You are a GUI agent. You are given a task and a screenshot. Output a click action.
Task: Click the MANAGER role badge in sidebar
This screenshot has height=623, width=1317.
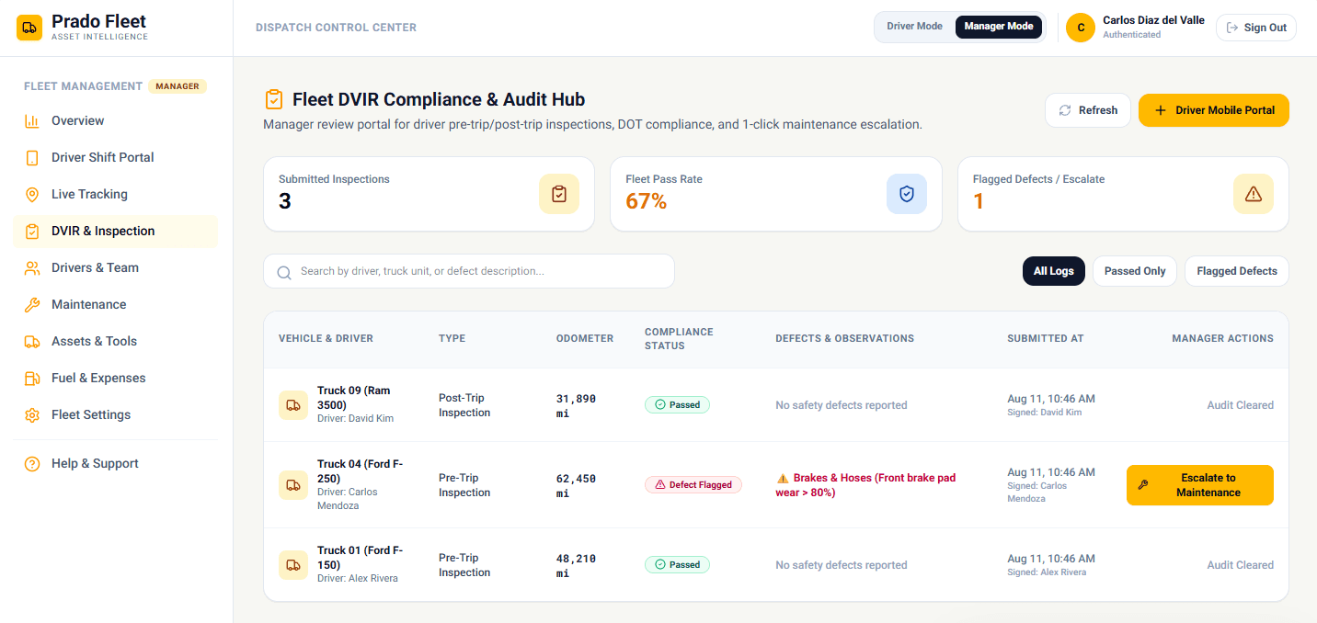[178, 86]
